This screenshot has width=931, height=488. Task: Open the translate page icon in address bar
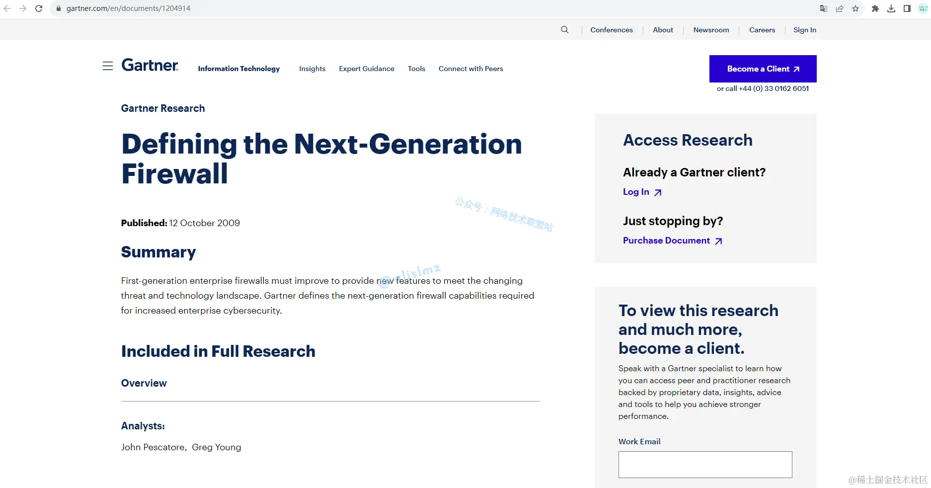pyautogui.click(x=824, y=8)
